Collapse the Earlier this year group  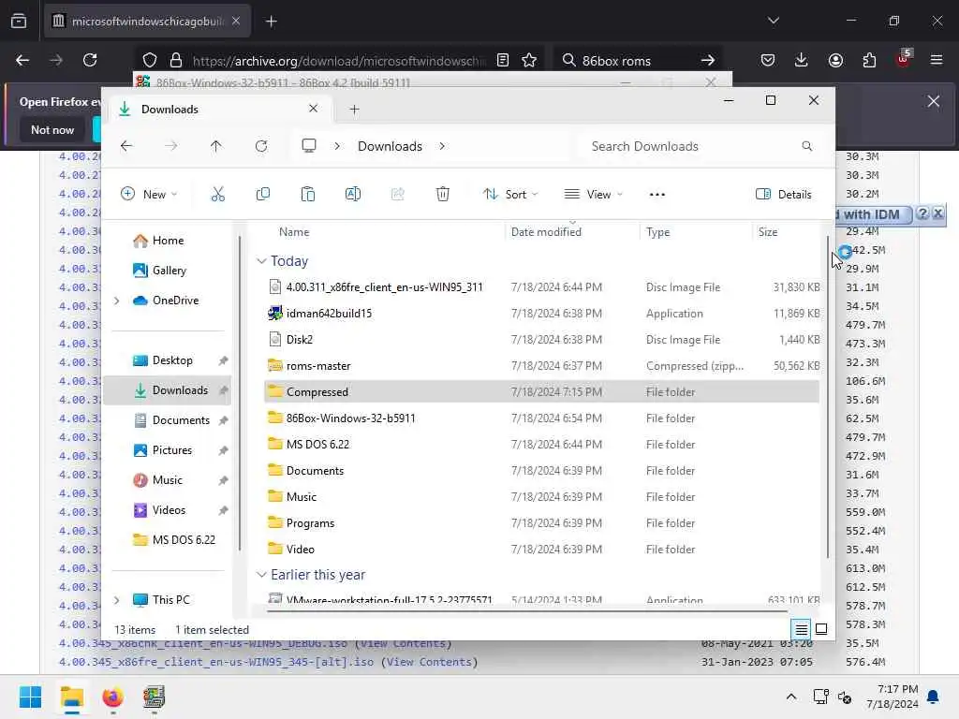point(261,575)
